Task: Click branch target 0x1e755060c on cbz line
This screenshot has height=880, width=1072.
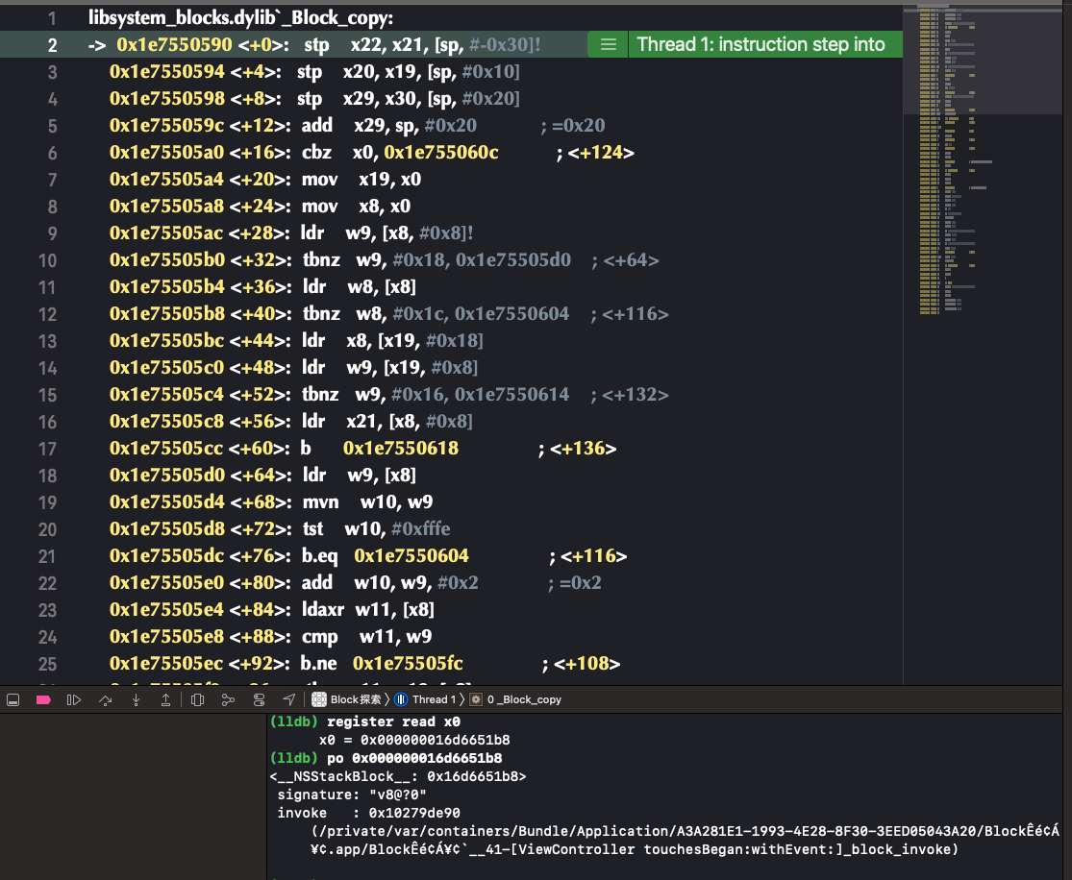Action: click(441, 152)
